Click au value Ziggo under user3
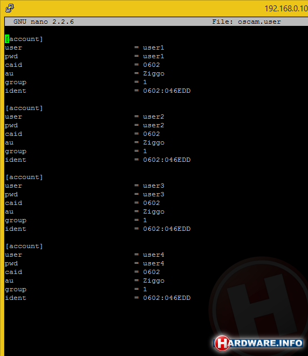The height and width of the screenshot is (356, 308). [x=154, y=212]
